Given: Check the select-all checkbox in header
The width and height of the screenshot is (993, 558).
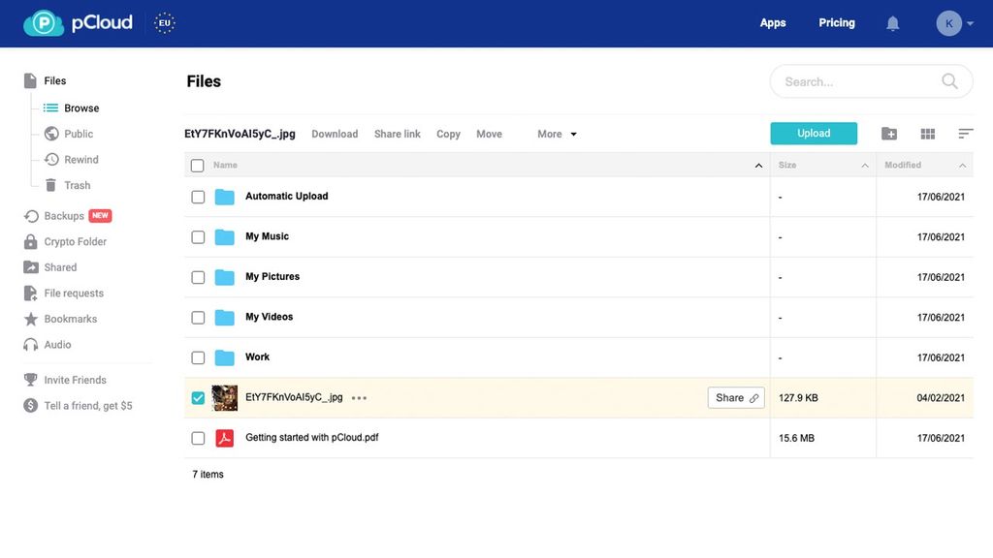Looking at the screenshot, I should [198, 165].
